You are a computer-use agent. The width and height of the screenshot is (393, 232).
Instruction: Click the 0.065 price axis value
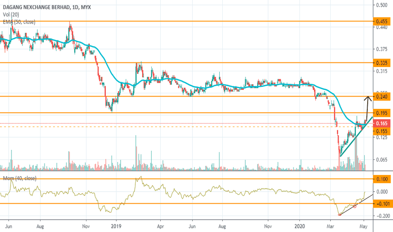[x=382, y=159]
